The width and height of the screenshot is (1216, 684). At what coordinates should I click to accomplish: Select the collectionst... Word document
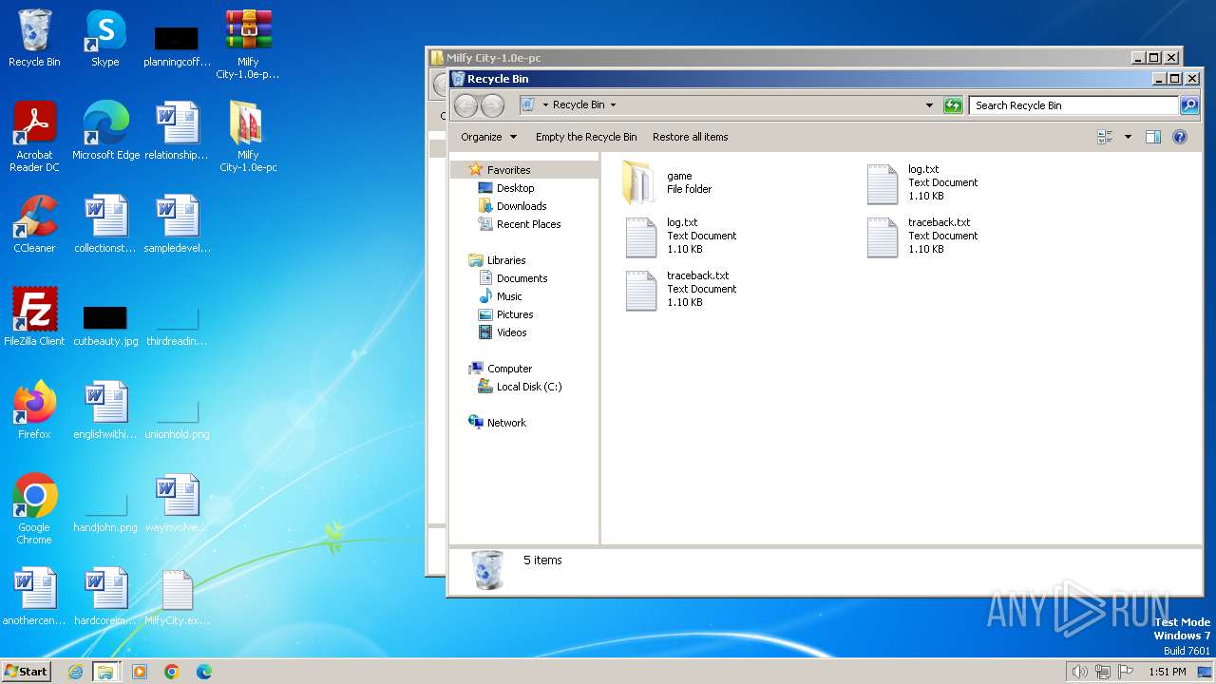point(105,225)
